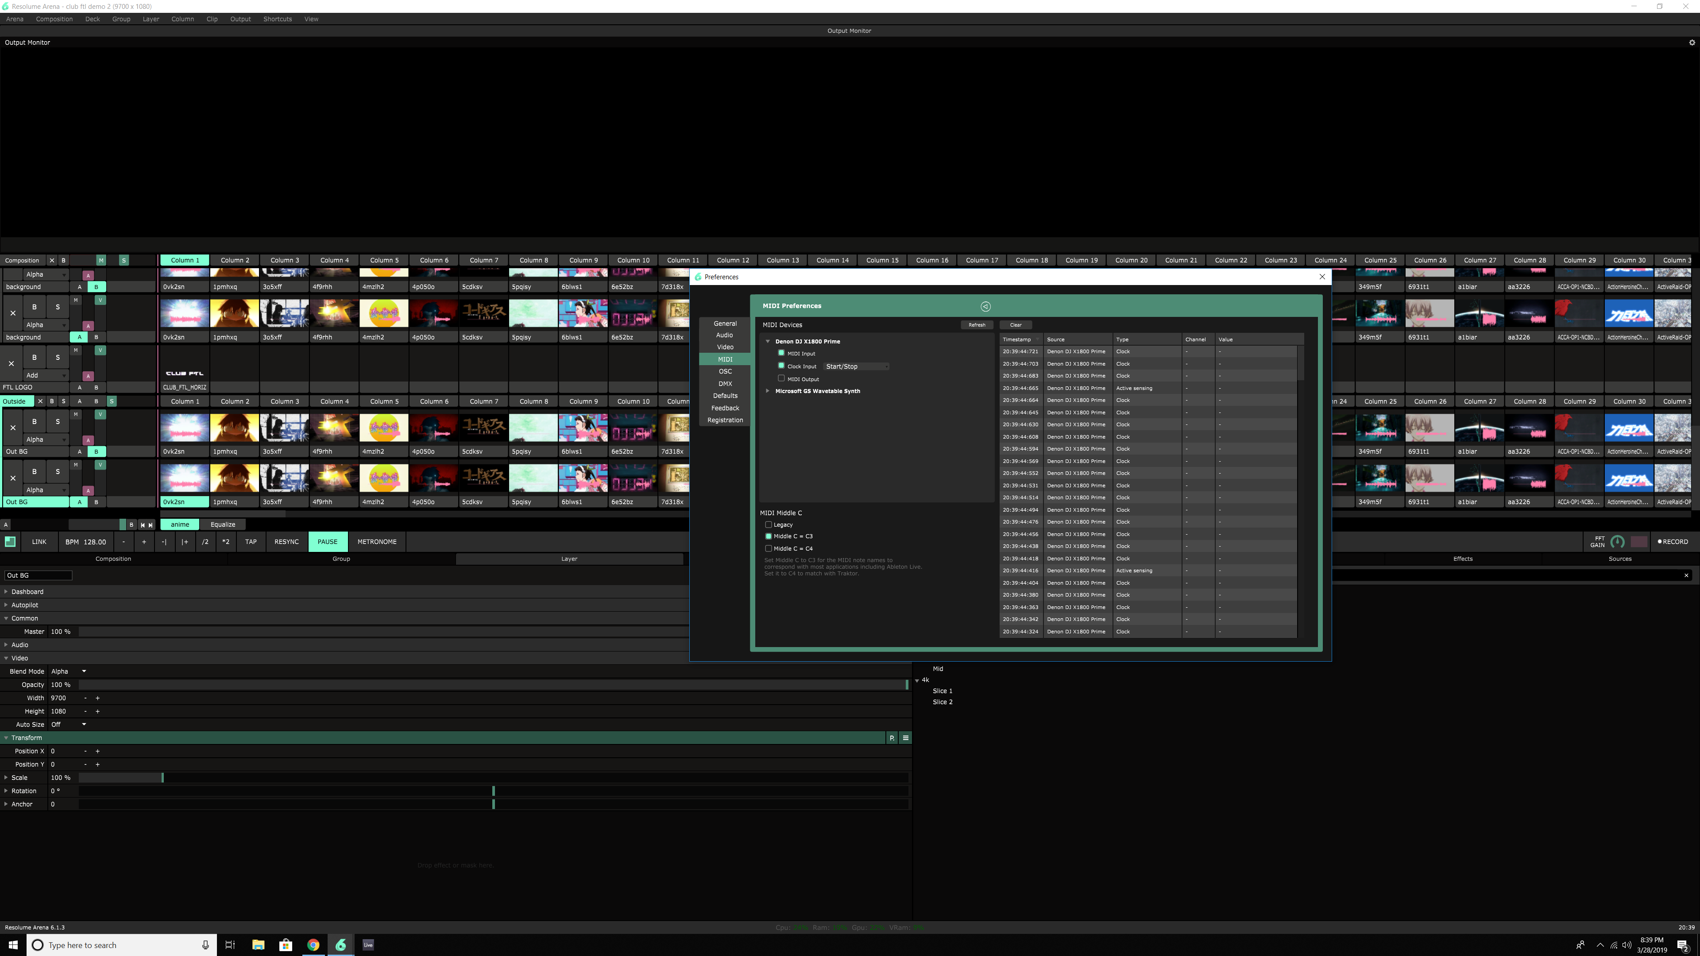Switch to the OSC preferences tab

[725, 371]
